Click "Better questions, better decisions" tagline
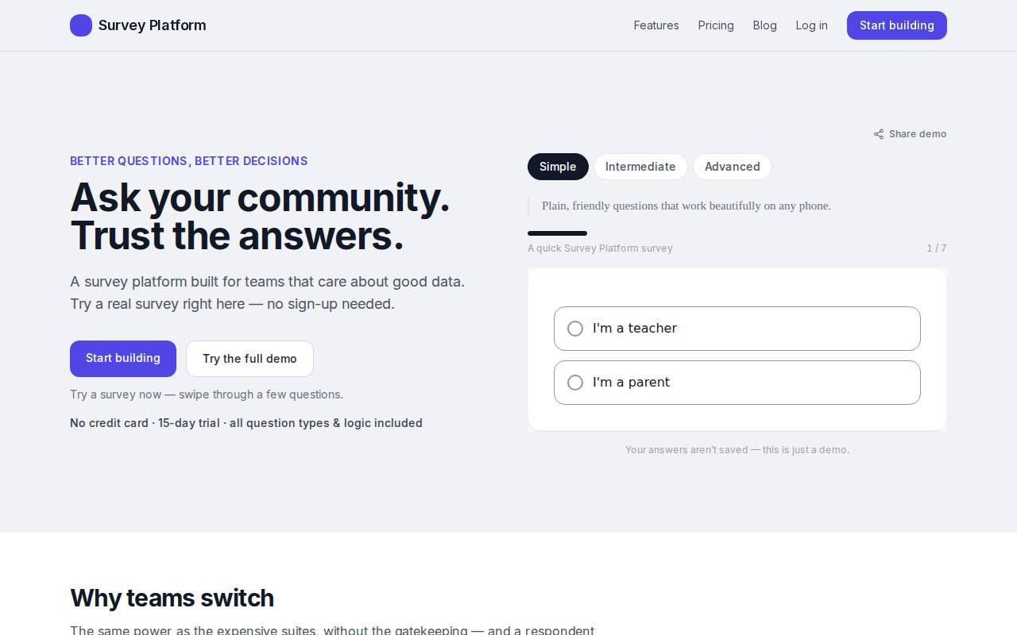The image size is (1017, 635). pyautogui.click(x=188, y=161)
